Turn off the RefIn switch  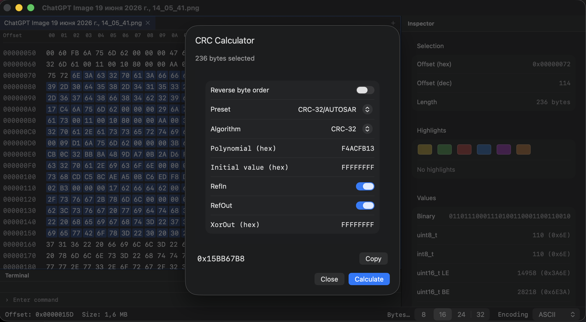[x=365, y=186]
